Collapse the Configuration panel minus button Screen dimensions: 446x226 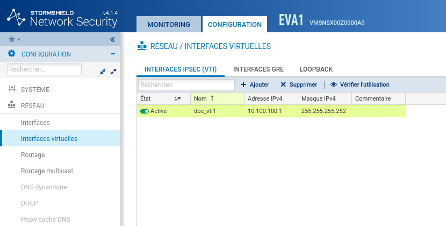113,54
